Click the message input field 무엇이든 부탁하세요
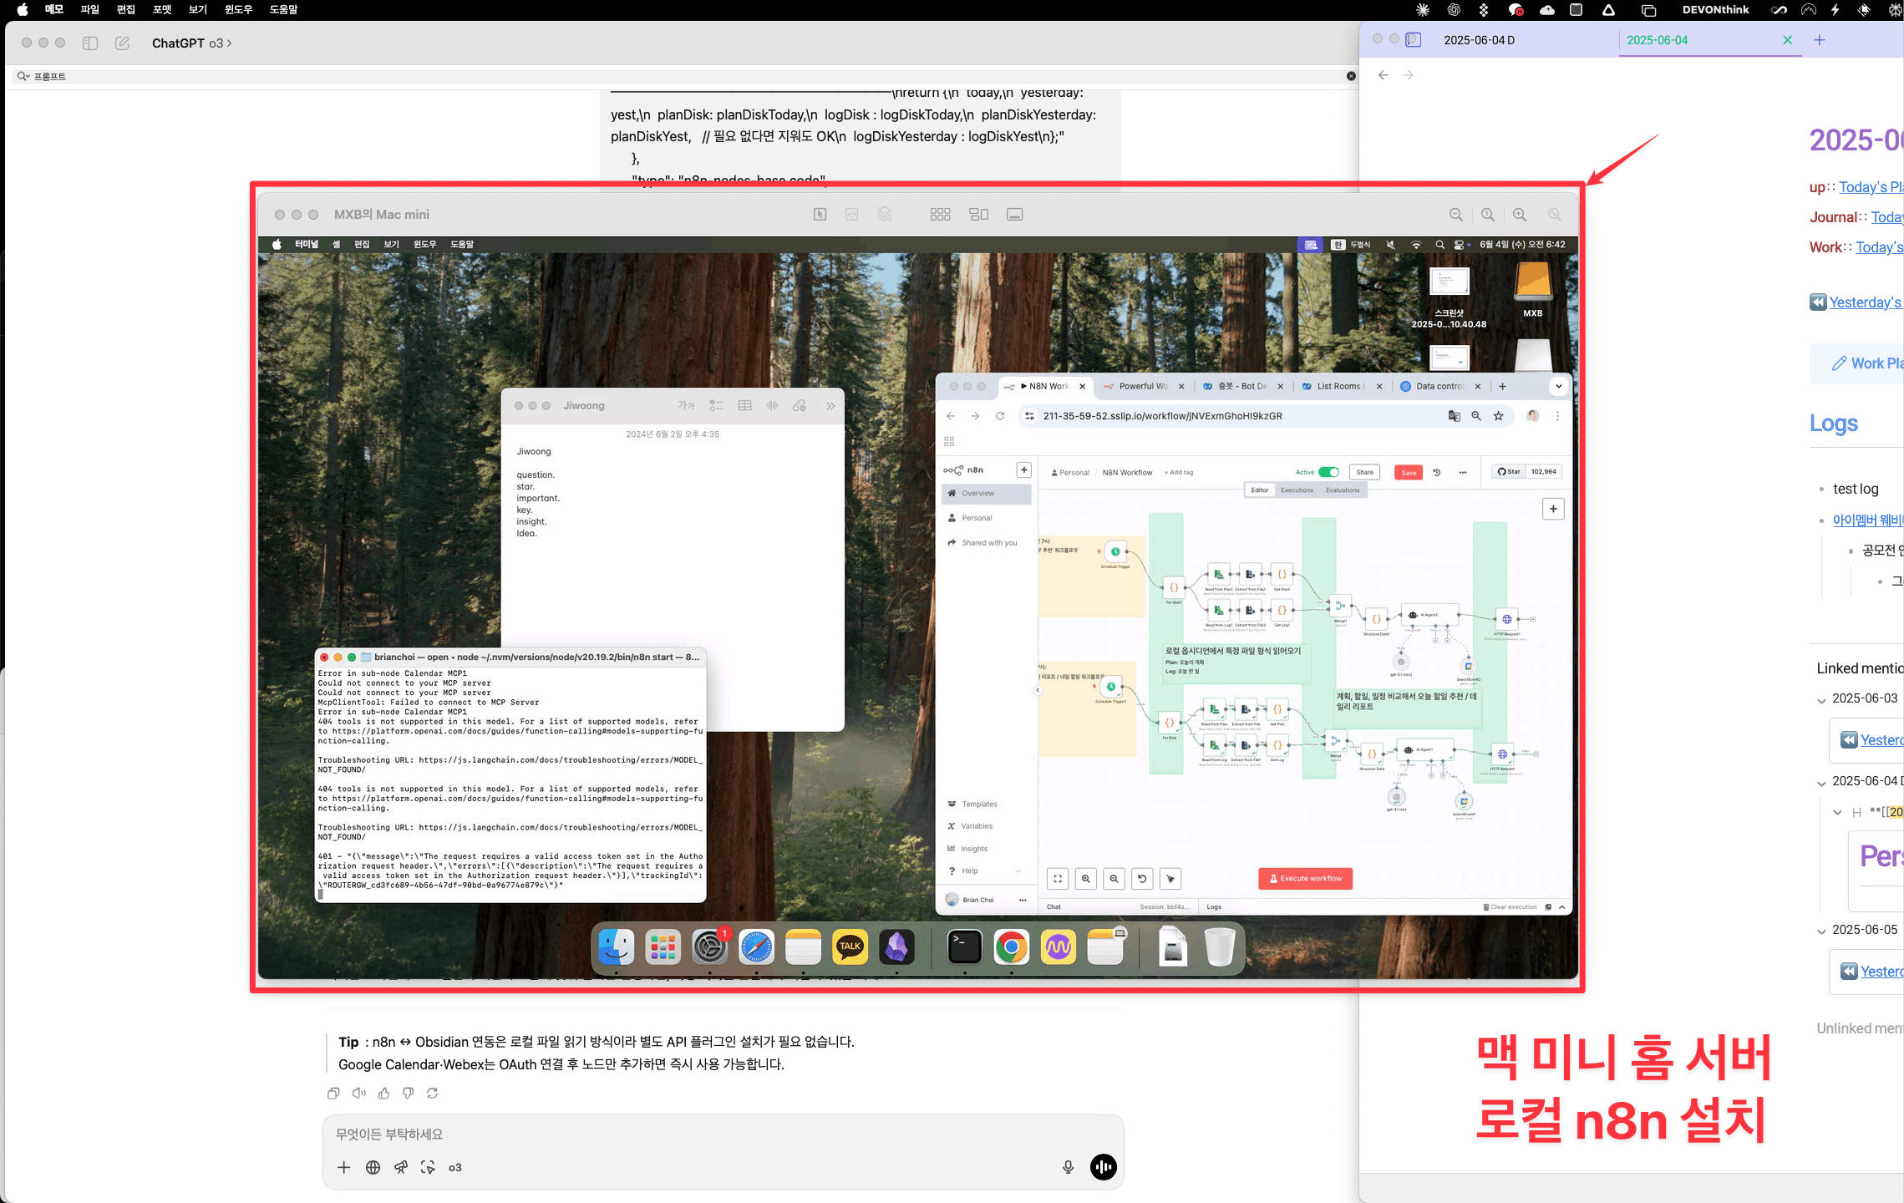Screen dimensions: 1904x1203 tap(693, 1134)
